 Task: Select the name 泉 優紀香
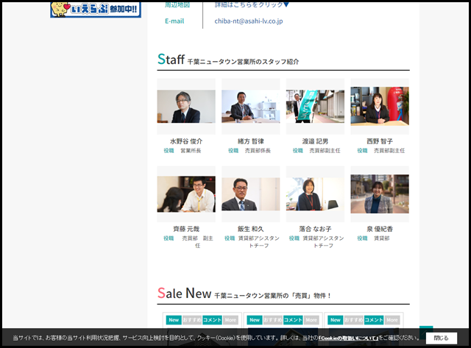(380, 229)
